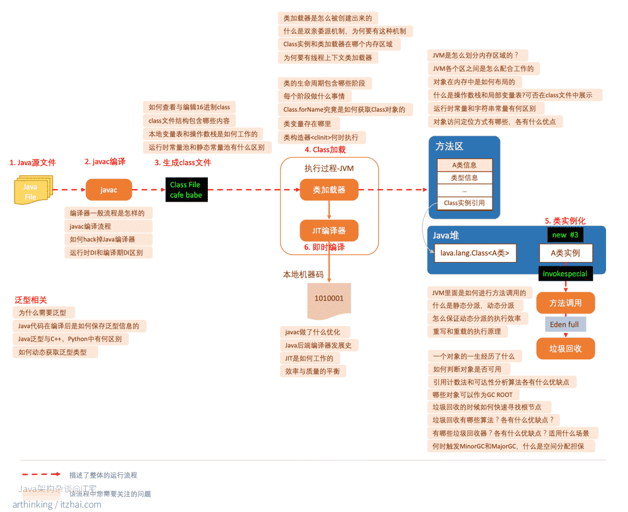Click the question 什么是双亲委派机制
This screenshot has height=512, width=628.
pyautogui.click(x=345, y=31)
